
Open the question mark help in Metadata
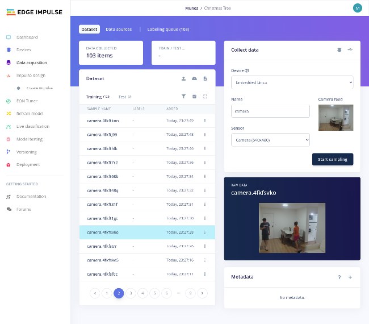pyautogui.click(x=339, y=277)
